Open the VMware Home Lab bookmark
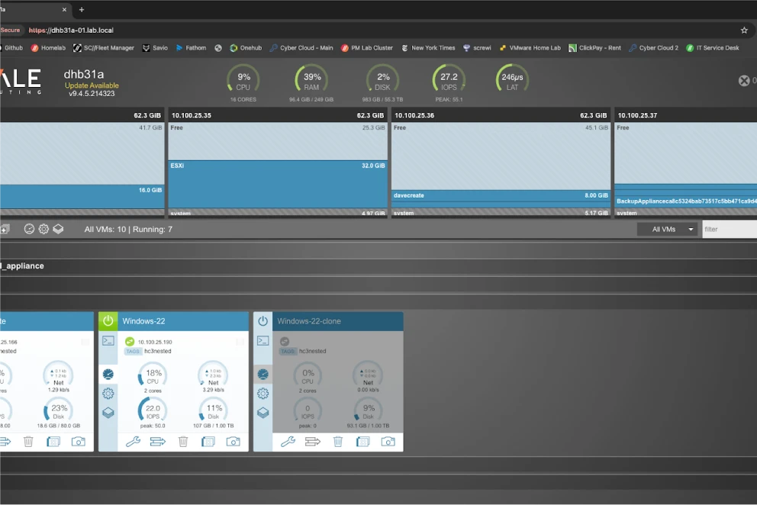Screen dimensions: 757x505 [530, 48]
